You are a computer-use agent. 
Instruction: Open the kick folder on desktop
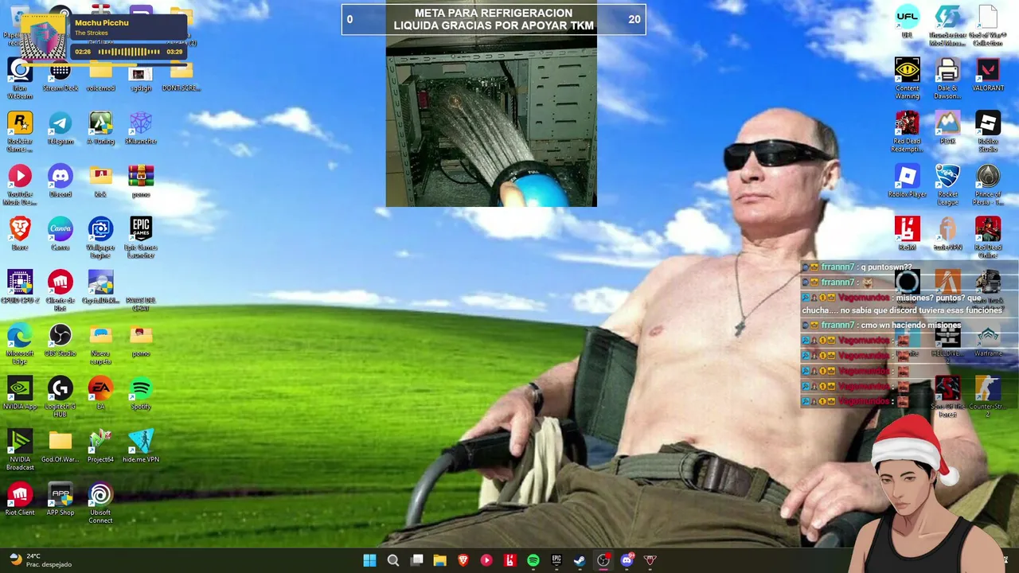click(x=100, y=182)
